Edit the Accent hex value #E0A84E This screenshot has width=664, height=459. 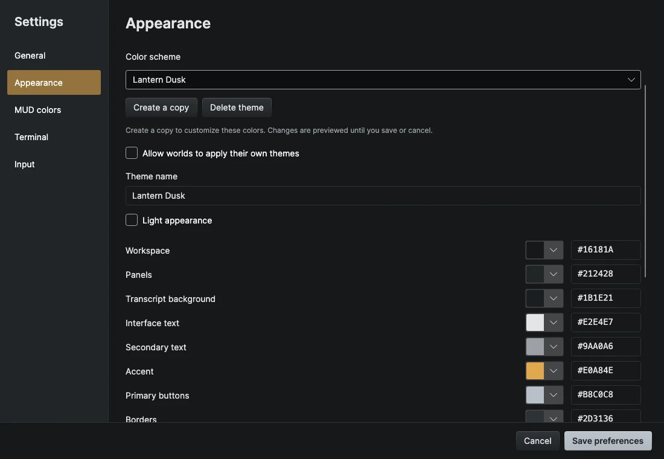pyautogui.click(x=605, y=371)
